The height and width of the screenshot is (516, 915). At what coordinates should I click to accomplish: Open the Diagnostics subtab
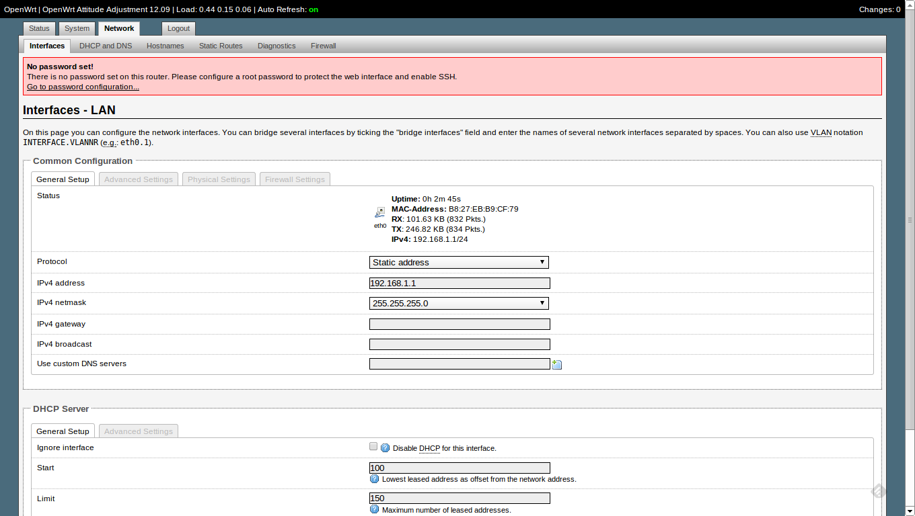pos(277,46)
